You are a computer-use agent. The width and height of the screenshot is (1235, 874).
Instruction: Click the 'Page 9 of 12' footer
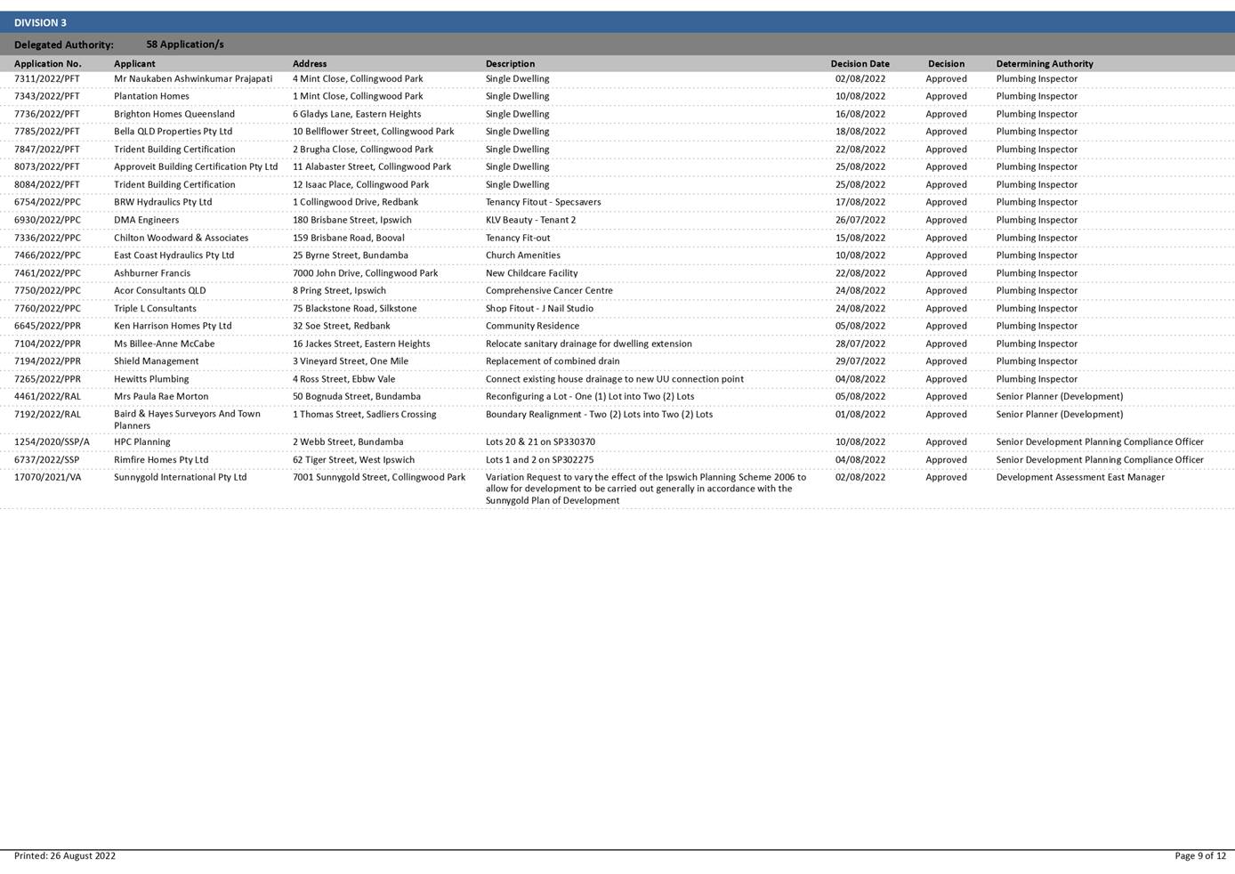pos(1200,856)
